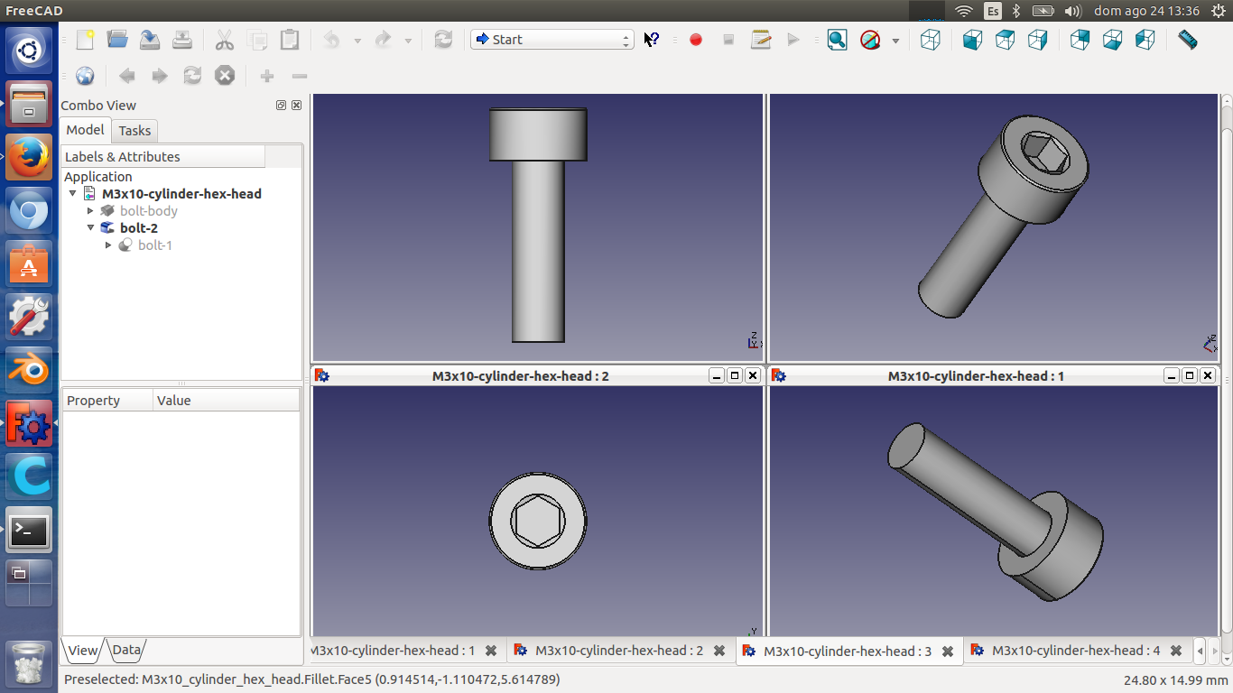
Task: Select M3x10-cylinder-hex-head document in tree
Action: [181, 193]
